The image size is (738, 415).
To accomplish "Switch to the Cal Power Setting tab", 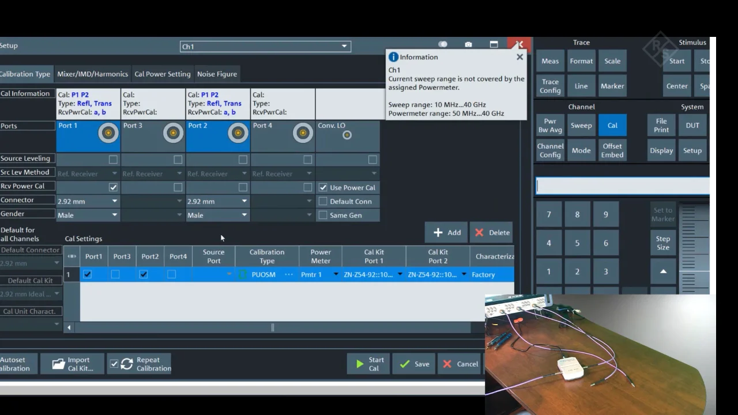I will [162, 74].
